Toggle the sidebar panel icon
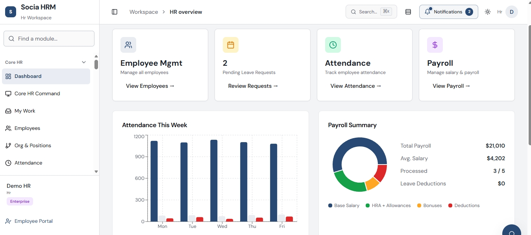This screenshot has height=235, width=531. (x=115, y=12)
